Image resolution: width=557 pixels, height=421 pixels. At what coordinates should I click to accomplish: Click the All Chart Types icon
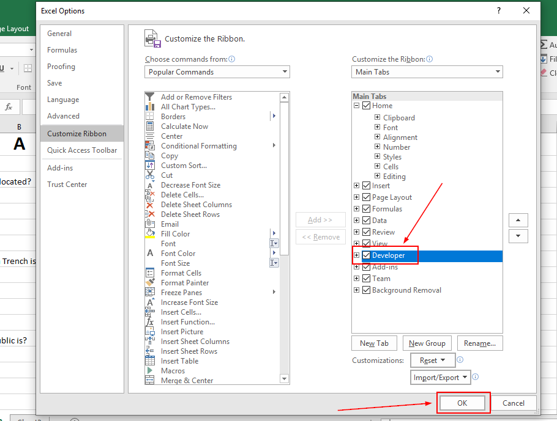150,107
